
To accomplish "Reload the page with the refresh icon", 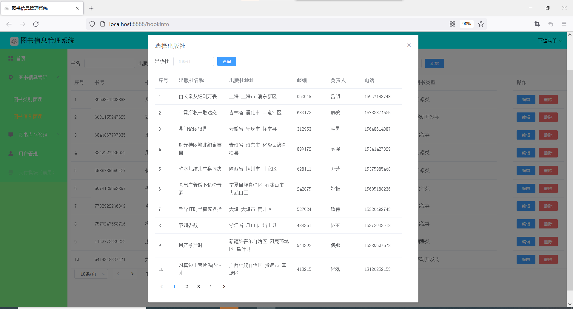I will [x=36, y=24].
